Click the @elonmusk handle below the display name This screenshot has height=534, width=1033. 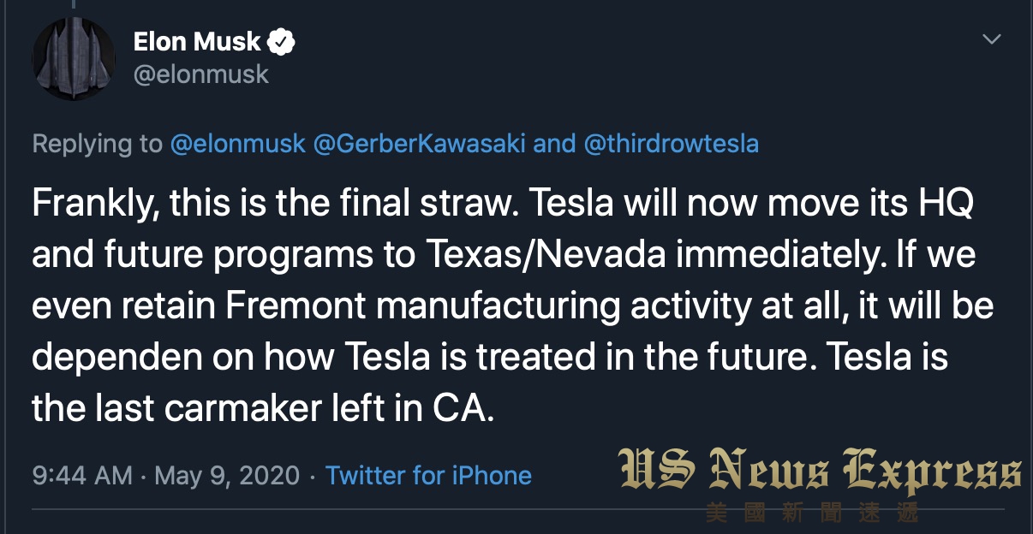click(x=201, y=74)
